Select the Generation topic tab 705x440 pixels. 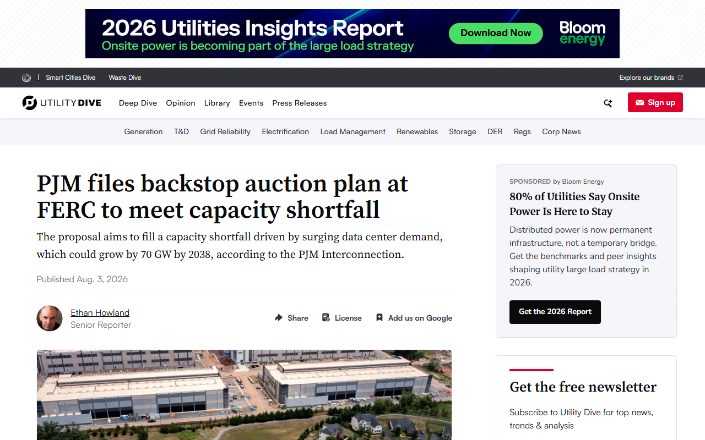click(x=143, y=131)
